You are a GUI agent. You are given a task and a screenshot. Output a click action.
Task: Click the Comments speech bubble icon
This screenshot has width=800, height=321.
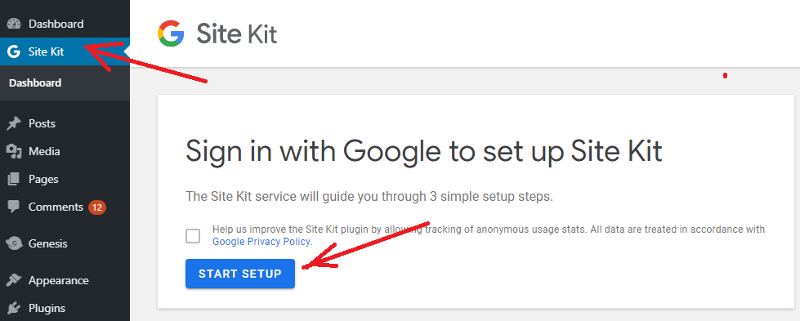14,207
